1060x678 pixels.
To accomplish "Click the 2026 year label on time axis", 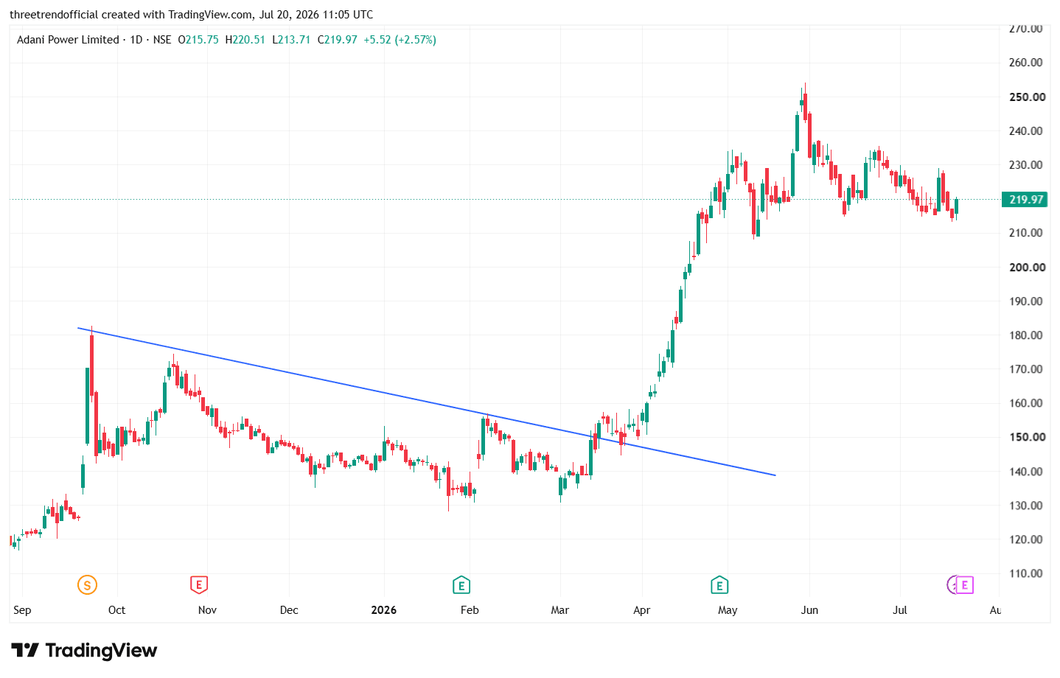I will tap(384, 610).
